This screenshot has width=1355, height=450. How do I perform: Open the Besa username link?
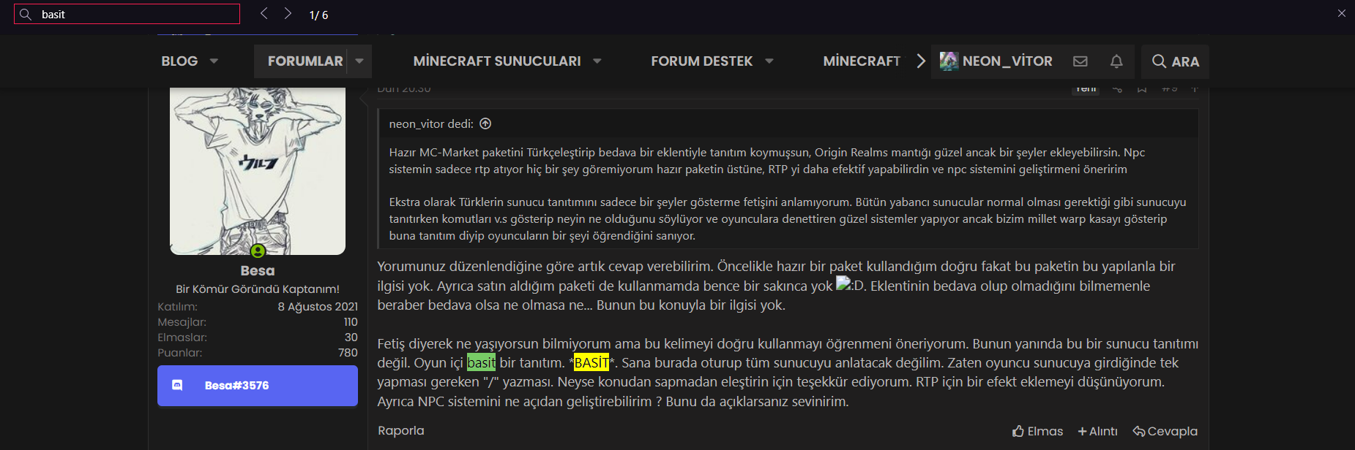pos(258,270)
